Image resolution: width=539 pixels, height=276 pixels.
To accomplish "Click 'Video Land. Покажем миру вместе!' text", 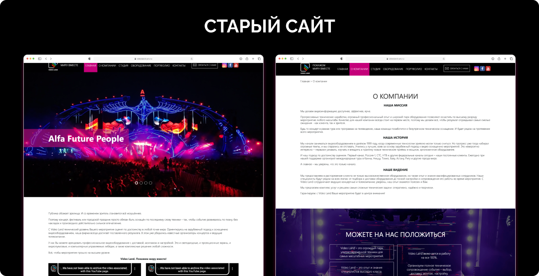I will (143, 259).
